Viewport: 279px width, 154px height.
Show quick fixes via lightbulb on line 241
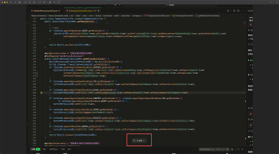point(42,93)
